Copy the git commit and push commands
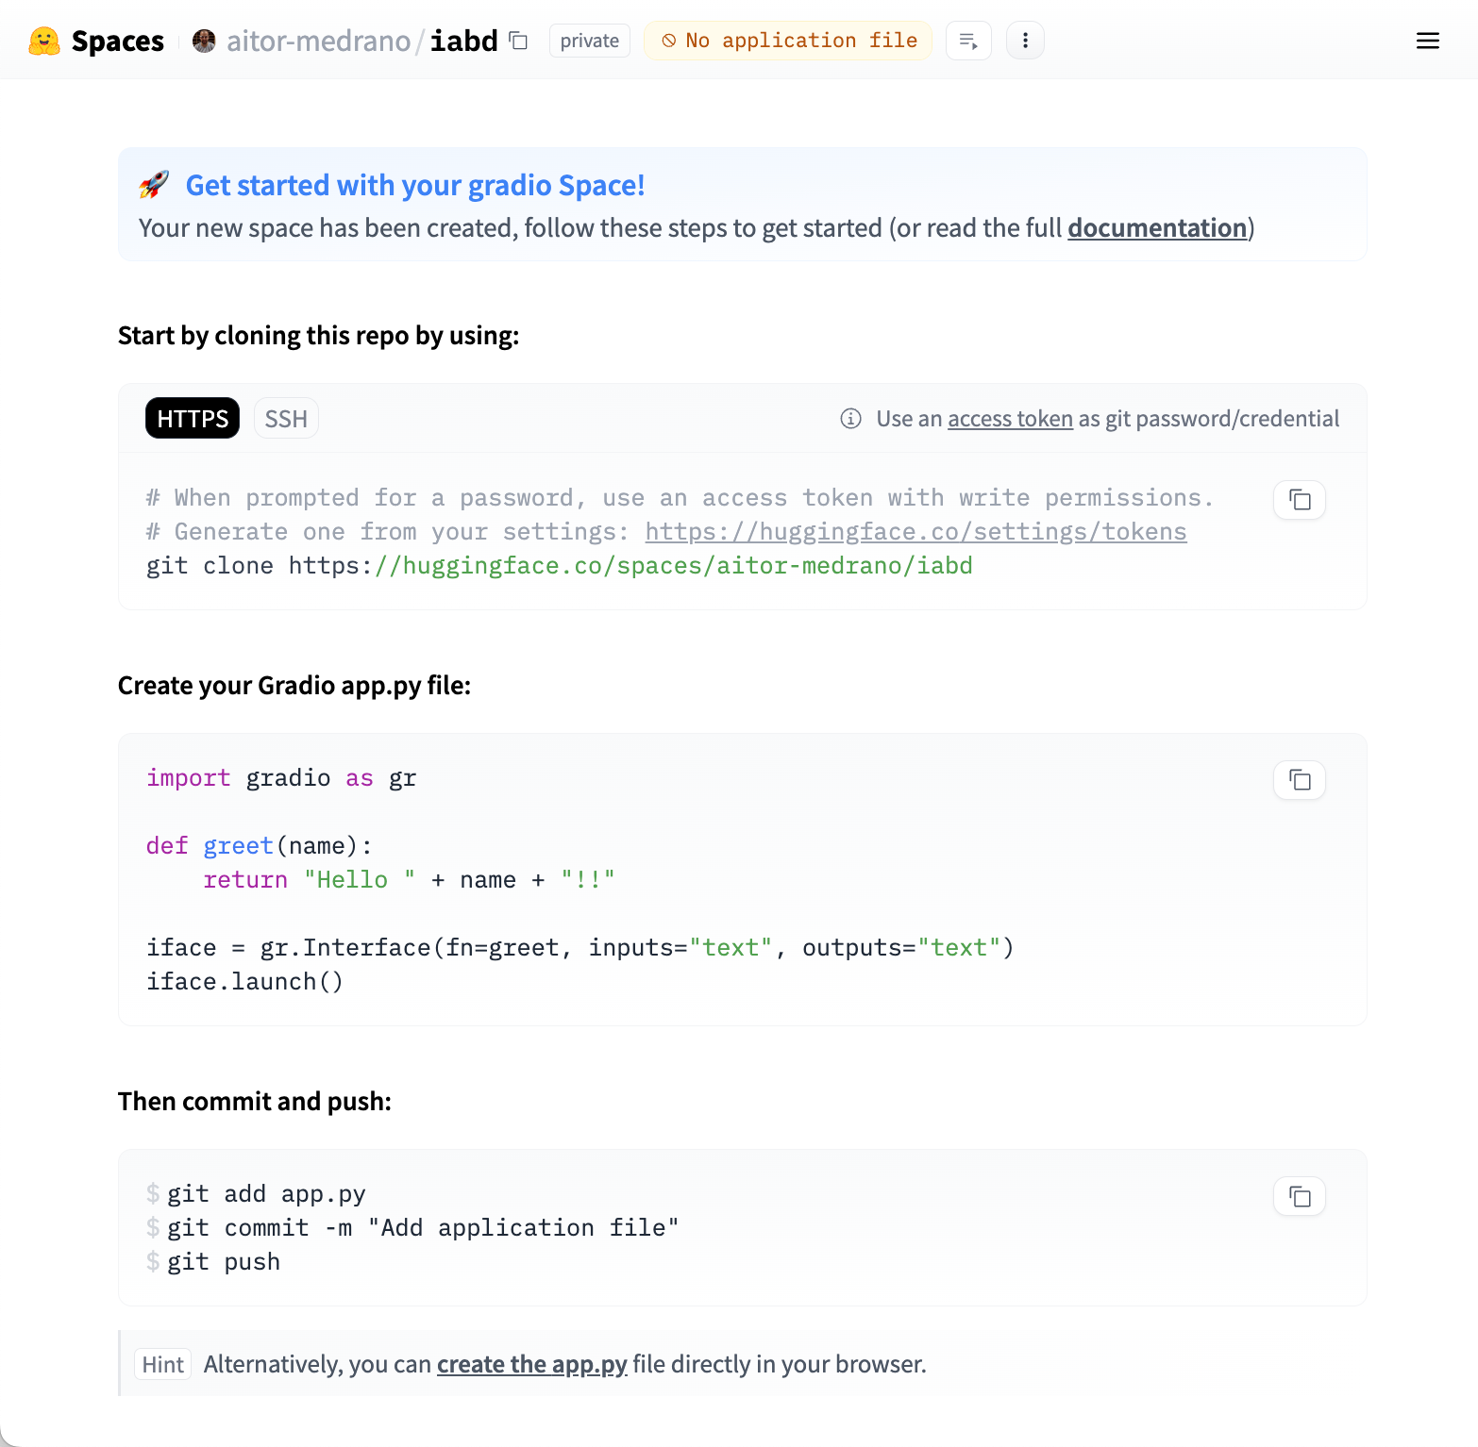The width and height of the screenshot is (1478, 1447). (x=1300, y=1196)
